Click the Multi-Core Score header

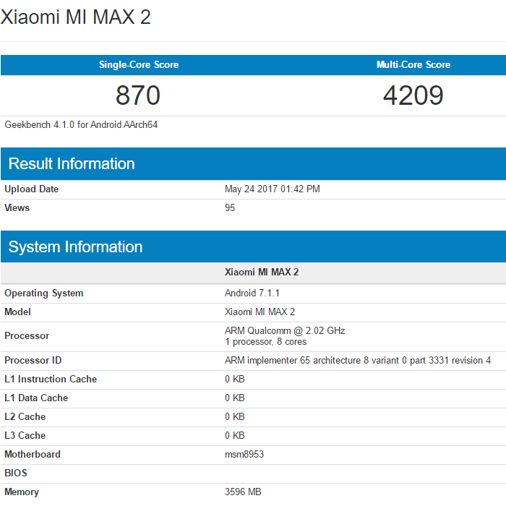tap(413, 65)
